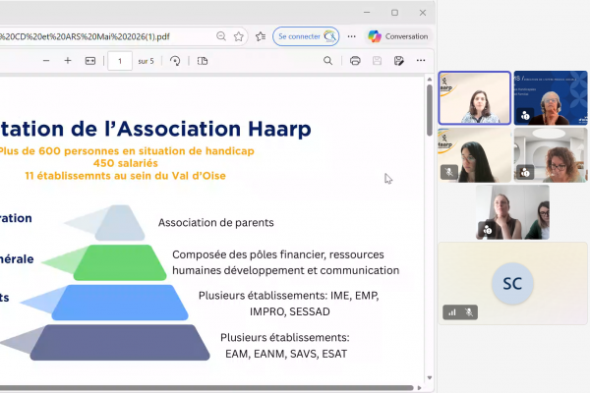Image resolution: width=590 pixels, height=393 pixels.
Task: Add page to favorites with star icon
Action: pyautogui.click(x=239, y=36)
